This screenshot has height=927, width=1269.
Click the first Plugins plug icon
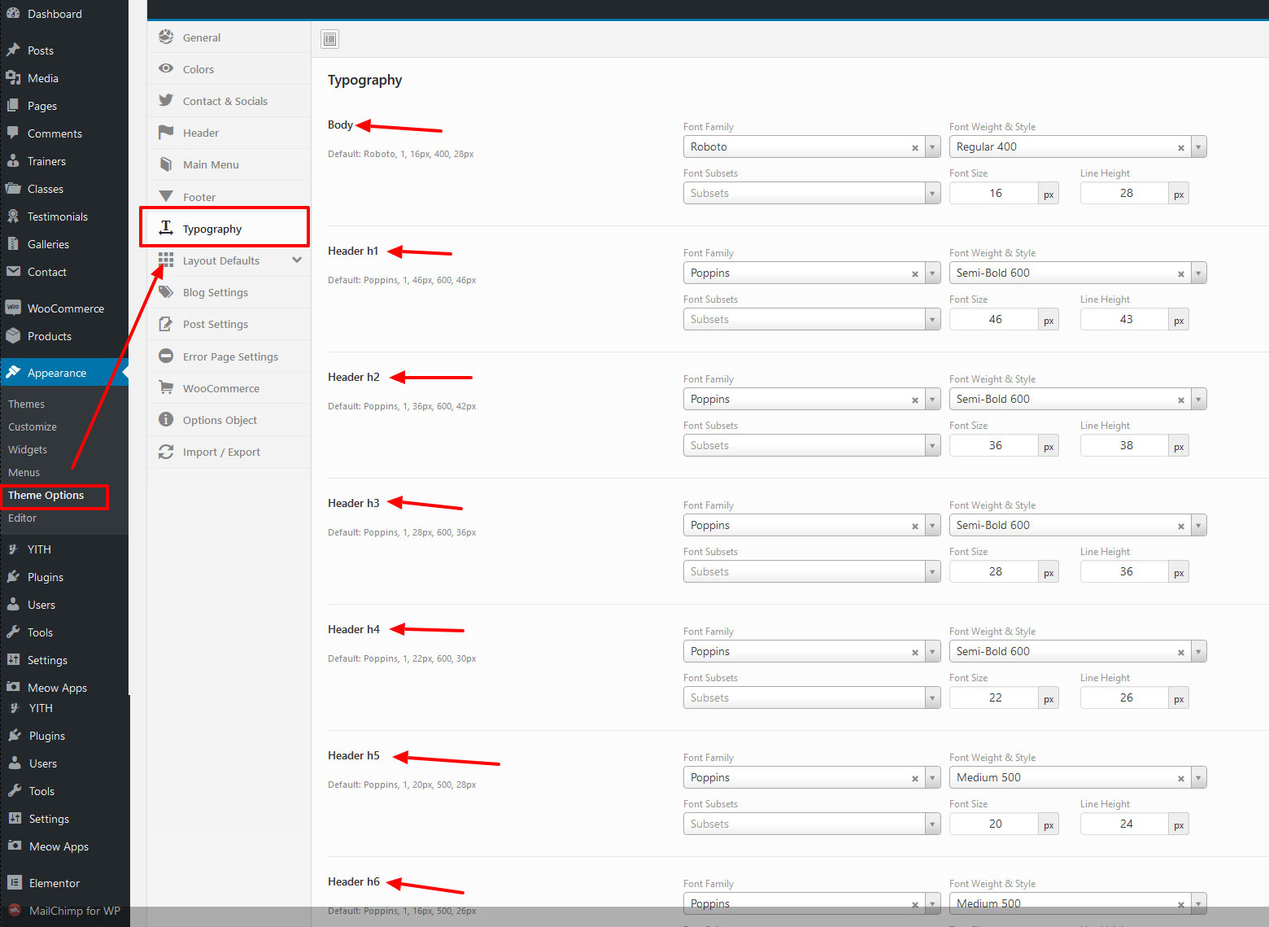tap(13, 577)
